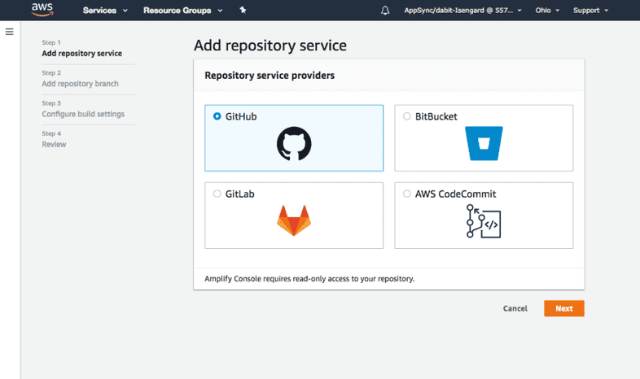Click the 'Add repository service' page title
This screenshot has height=379, width=640.
(x=270, y=46)
